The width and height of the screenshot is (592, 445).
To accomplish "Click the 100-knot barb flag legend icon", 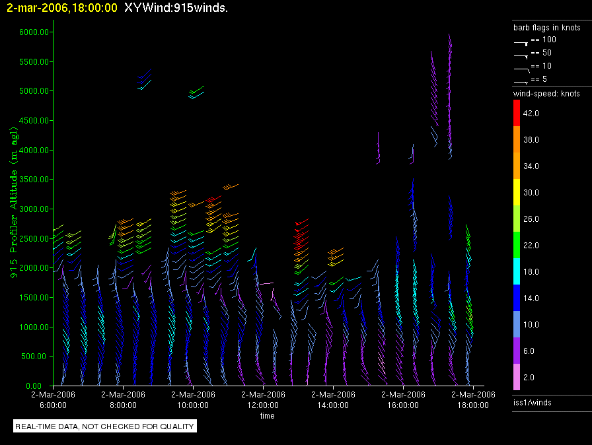I will point(521,42).
